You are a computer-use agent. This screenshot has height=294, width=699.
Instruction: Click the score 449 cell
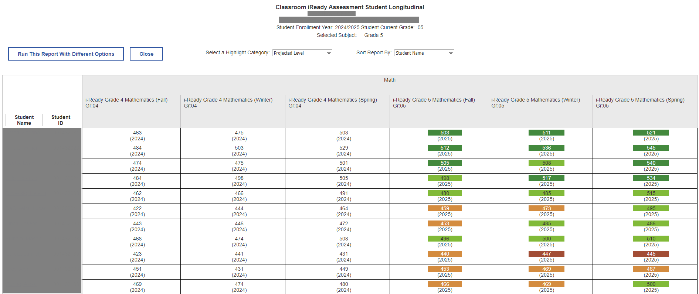coord(337,272)
